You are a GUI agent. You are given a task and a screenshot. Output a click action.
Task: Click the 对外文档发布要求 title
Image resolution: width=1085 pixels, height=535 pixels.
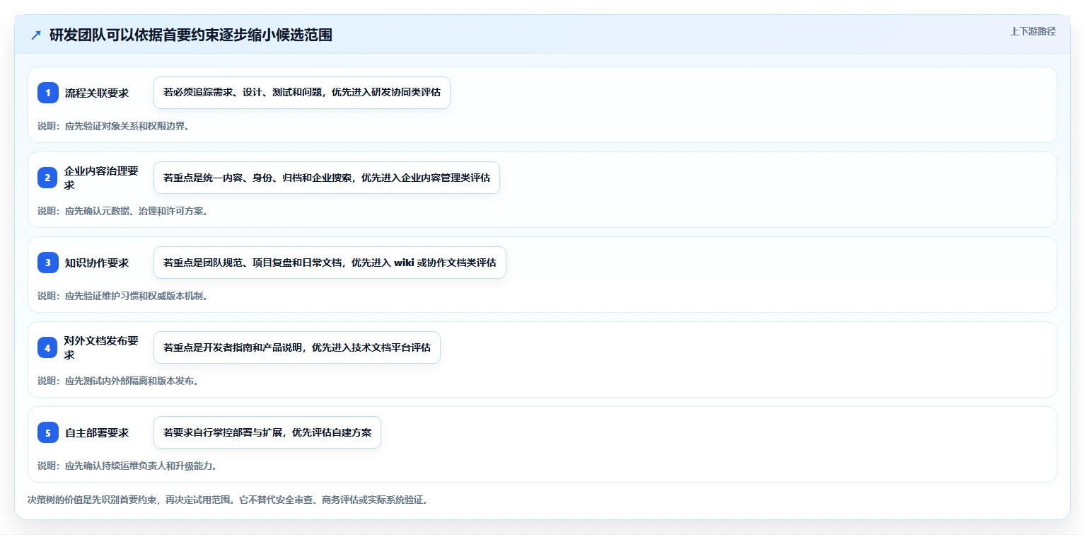point(102,347)
